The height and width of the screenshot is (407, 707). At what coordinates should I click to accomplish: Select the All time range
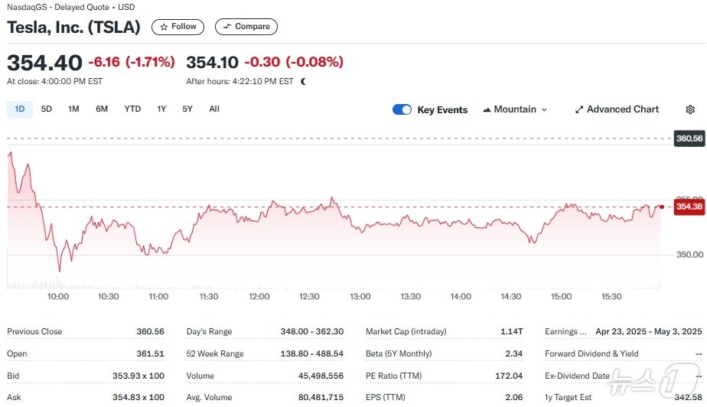[214, 109]
